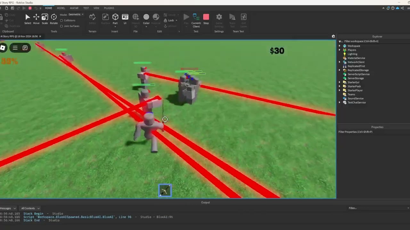Screen dimensions: 410x230
Task: Open the notifications bell icon
Action: pos(388,8)
